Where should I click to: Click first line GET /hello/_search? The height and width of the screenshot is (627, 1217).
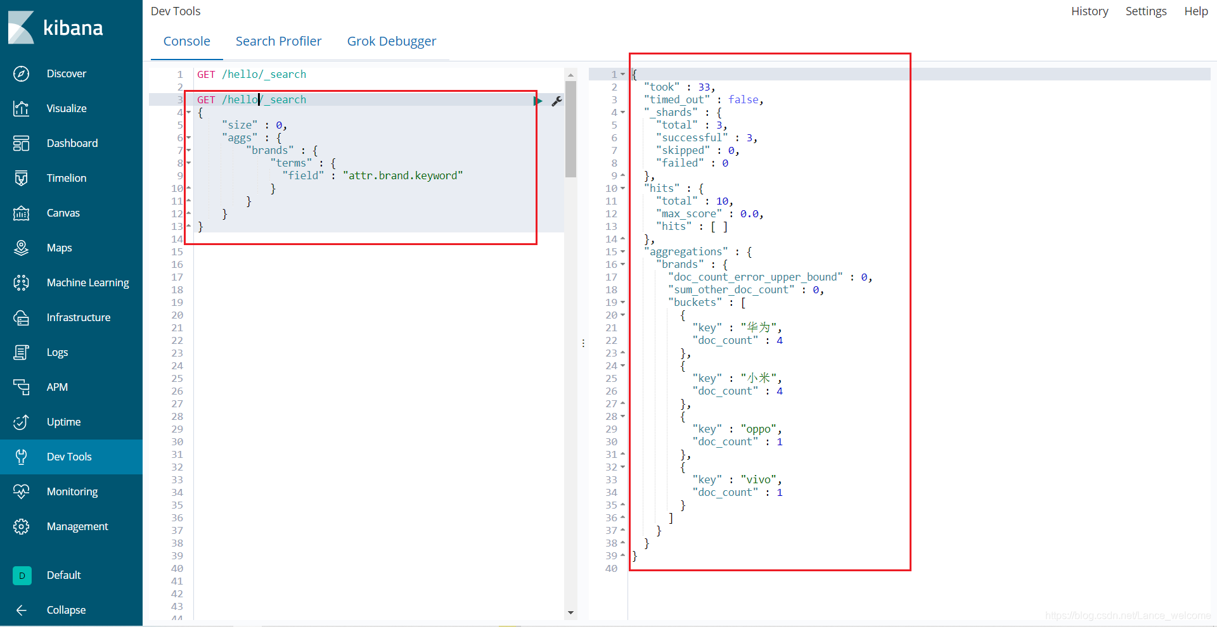click(x=252, y=74)
